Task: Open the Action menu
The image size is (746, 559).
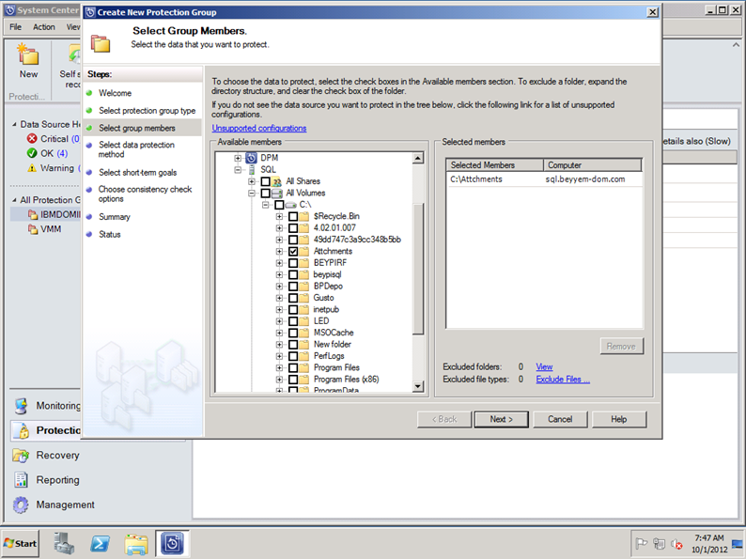Action: (44, 27)
